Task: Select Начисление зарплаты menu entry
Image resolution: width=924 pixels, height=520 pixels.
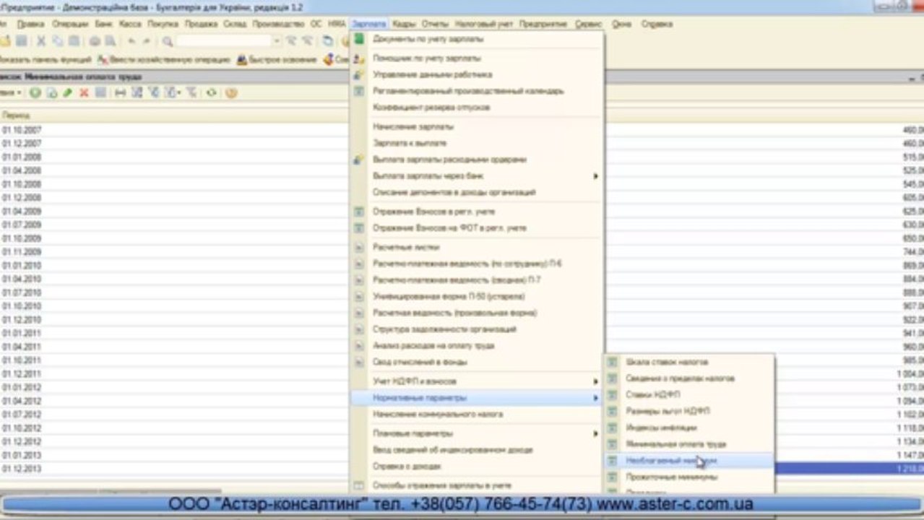Action: [477, 126]
